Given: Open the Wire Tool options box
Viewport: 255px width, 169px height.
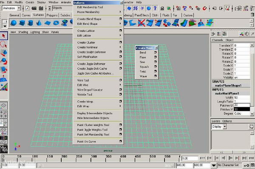Looking at the screenshot, I should (120, 80).
